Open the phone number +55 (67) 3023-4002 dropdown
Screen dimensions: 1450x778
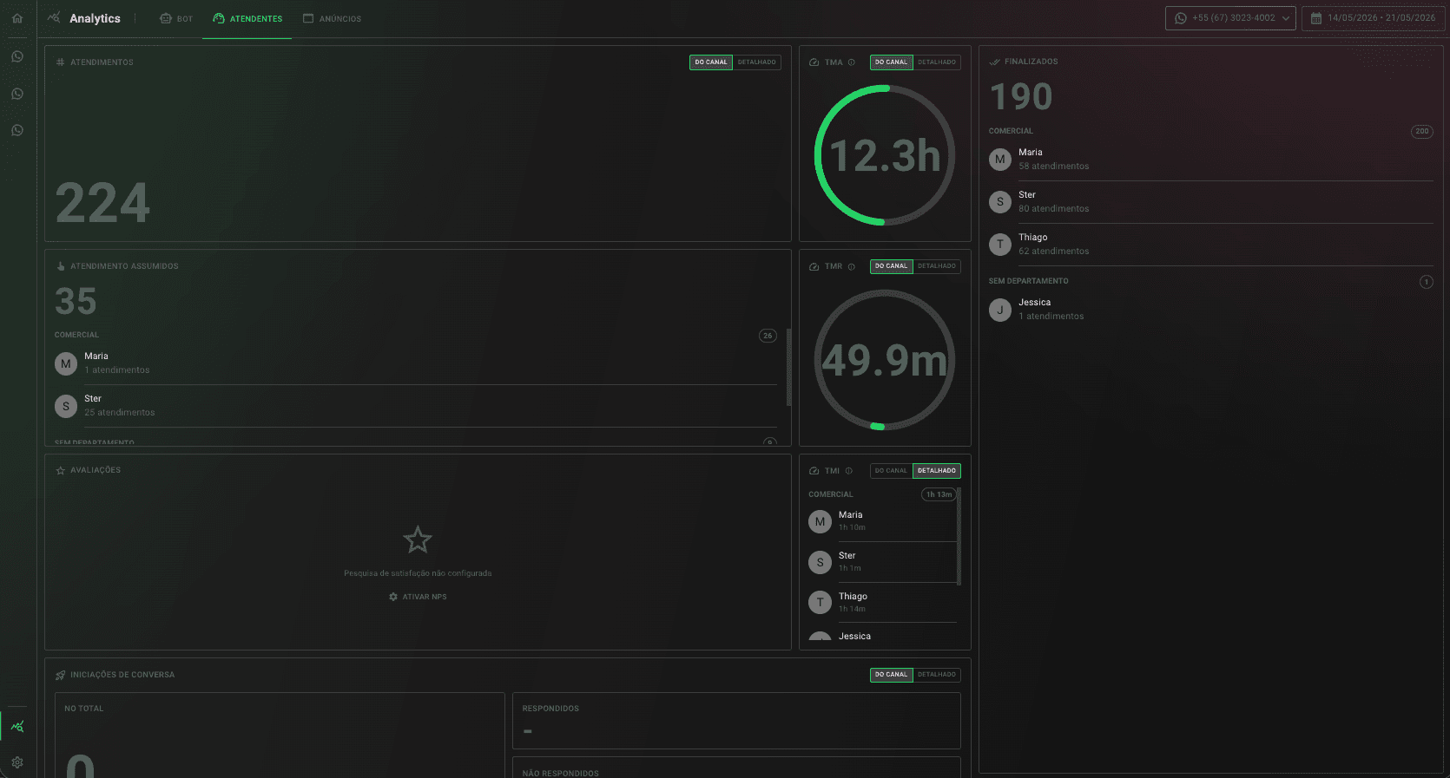coord(1230,18)
